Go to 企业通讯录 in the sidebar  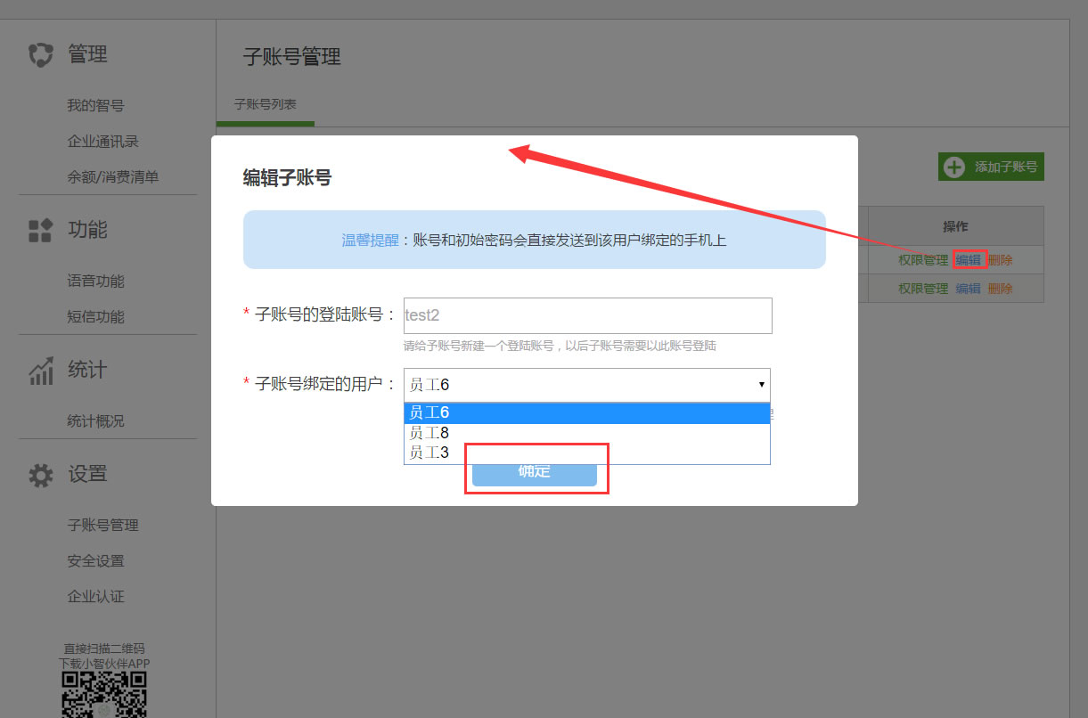coord(102,142)
